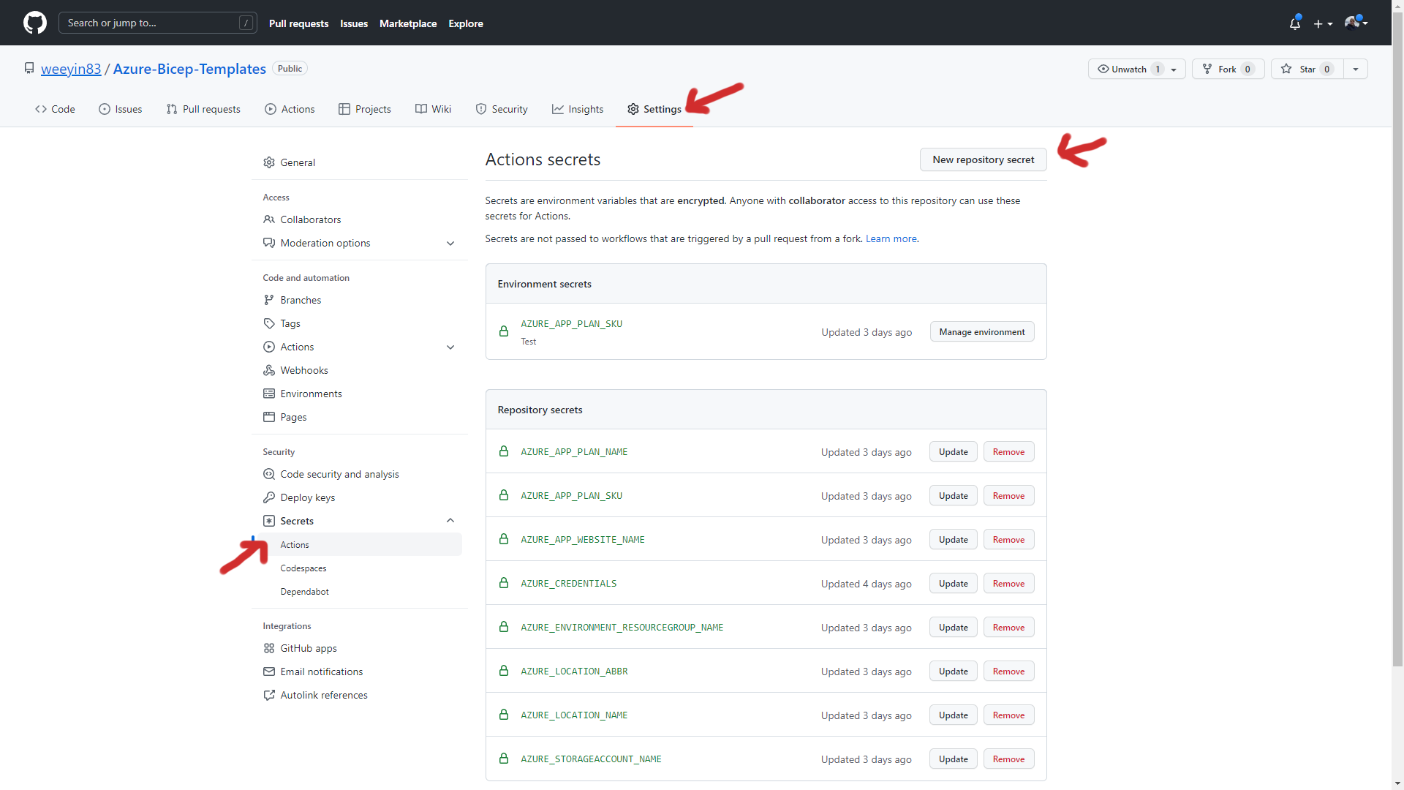Click the branch icon next to Branches
This screenshot has width=1404, height=790.
pos(269,300)
